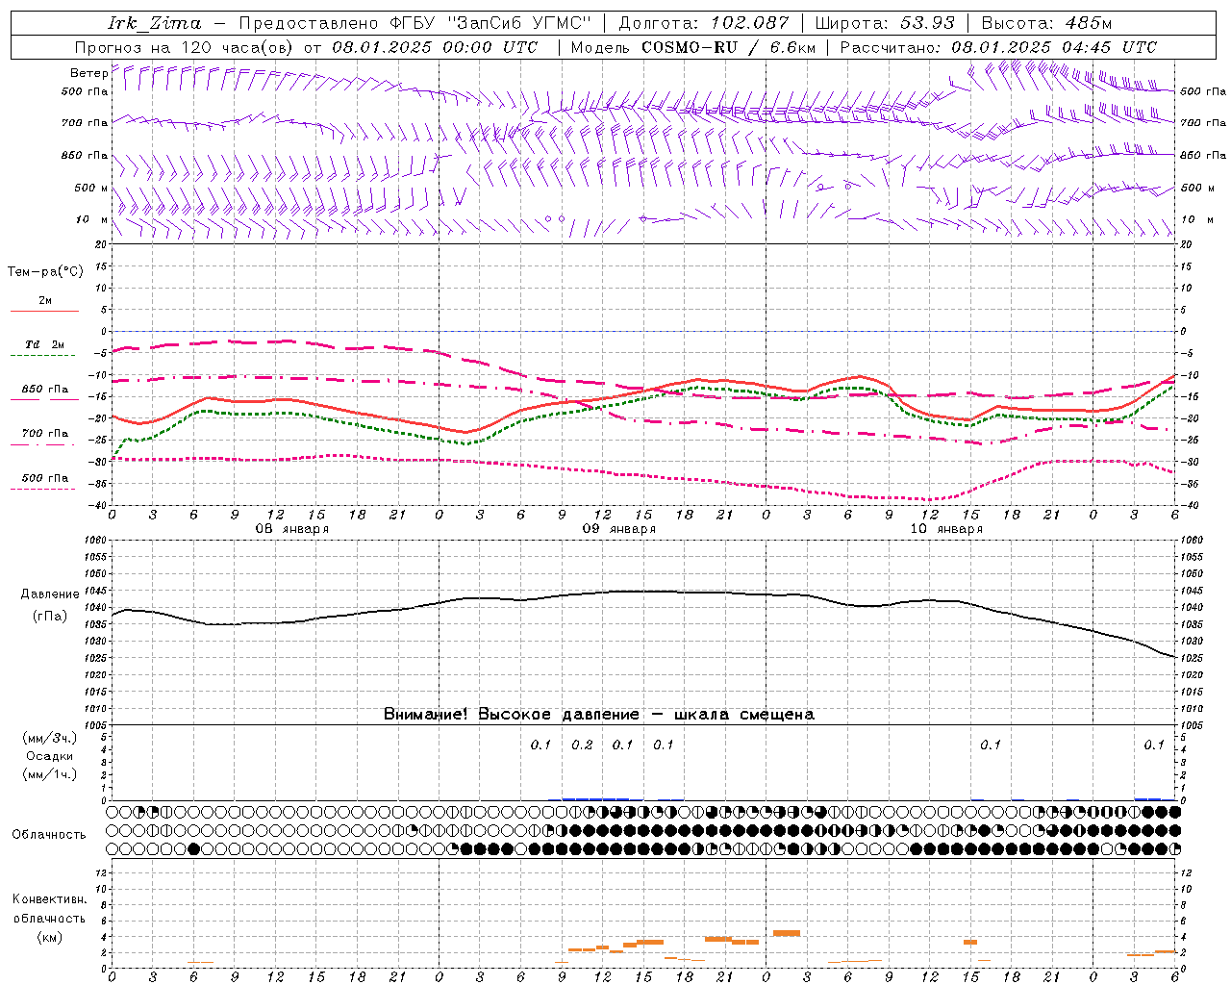Click the 700 гПа temperature legend entry

tap(44, 434)
